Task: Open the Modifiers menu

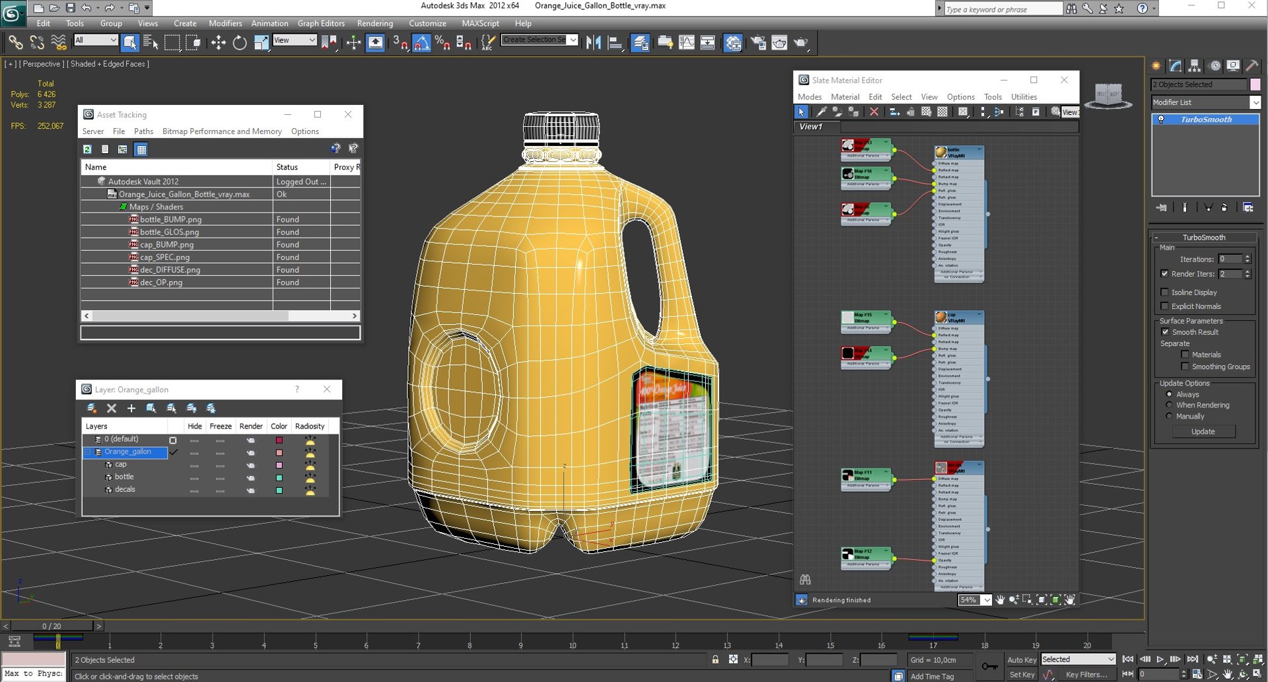Action: pos(225,23)
